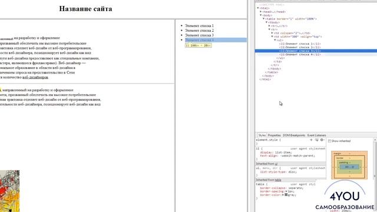Expand the first collapsed tr node arrow
Image resolution: width=377 pixels, height=212 pixels.
[270, 26]
